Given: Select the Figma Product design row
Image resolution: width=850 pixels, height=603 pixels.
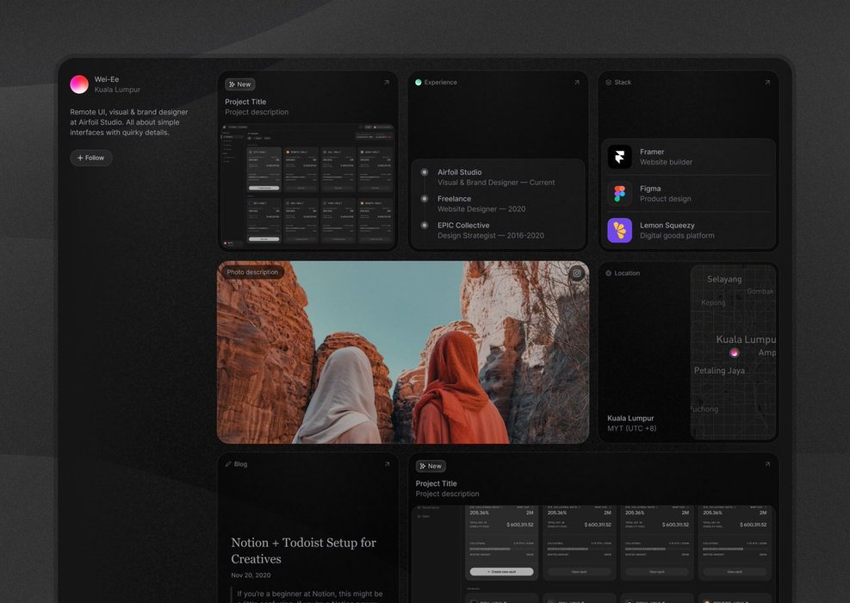Looking at the screenshot, I should click(688, 194).
